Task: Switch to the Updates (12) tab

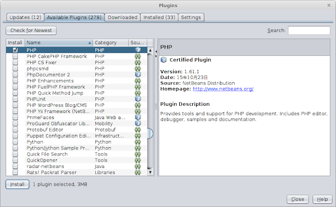Action: pyautogui.click(x=25, y=17)
